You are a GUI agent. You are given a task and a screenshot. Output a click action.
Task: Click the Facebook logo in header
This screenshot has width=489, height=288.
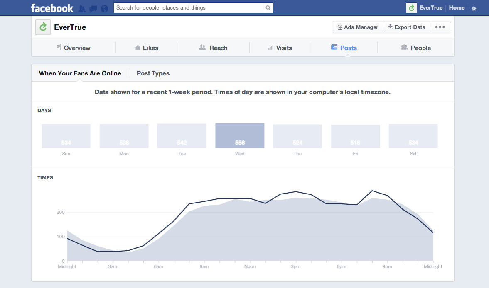pos(52,8)
